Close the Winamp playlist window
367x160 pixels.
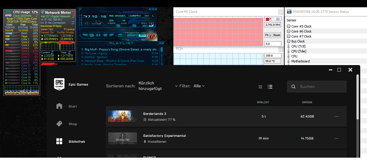pos(163,43)
